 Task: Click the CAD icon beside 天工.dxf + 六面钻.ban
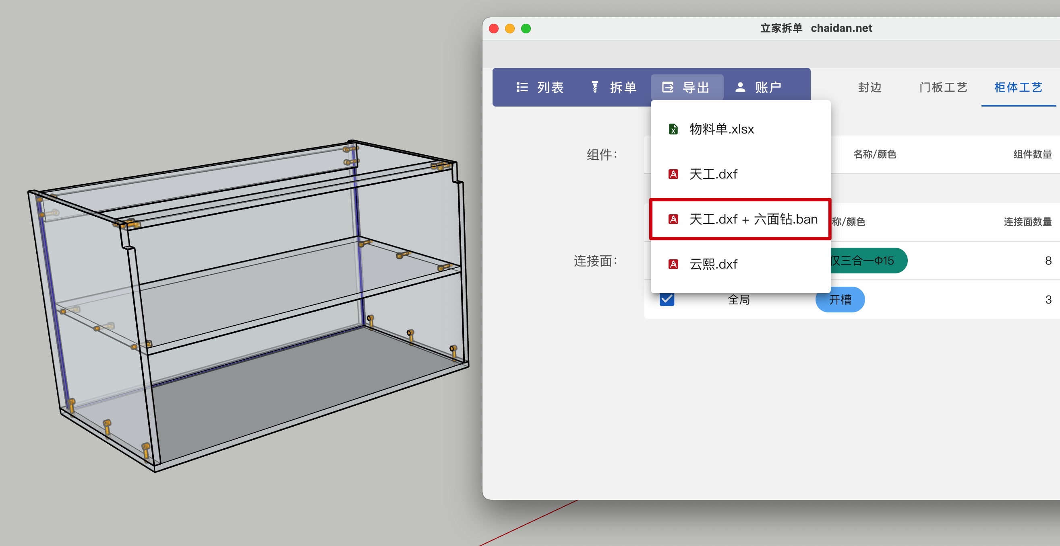673,219
